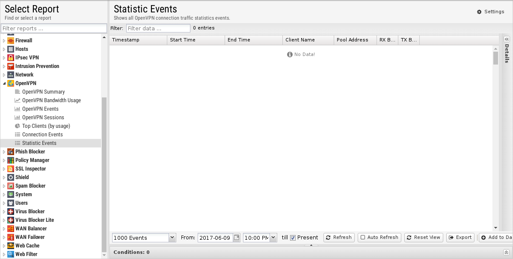Click the Policy Manager icon

(x=10, y=160)
